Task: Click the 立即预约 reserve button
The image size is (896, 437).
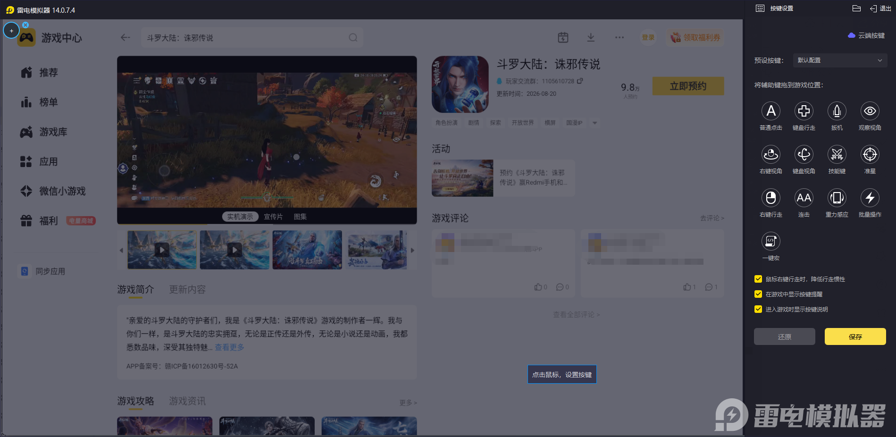Action: tap(688, 86)
